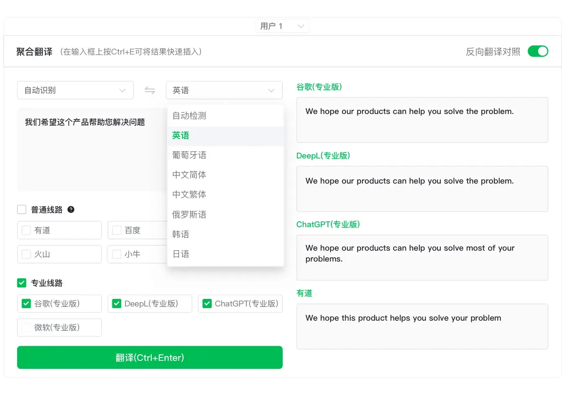Viewport: 562px width, 394px height.
Task: Toggle the 反向翻译对照 switch
Action: tap(538, 51)
